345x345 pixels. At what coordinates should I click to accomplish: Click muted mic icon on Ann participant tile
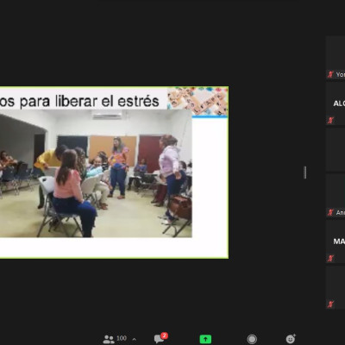click(x=330, y=212)
